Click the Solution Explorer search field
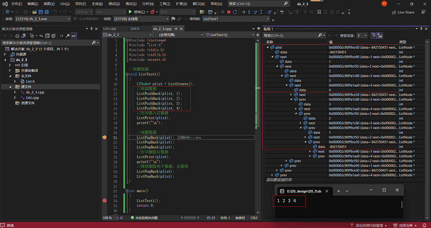Screen dimensions: 431x228 [x=50, y=43]
